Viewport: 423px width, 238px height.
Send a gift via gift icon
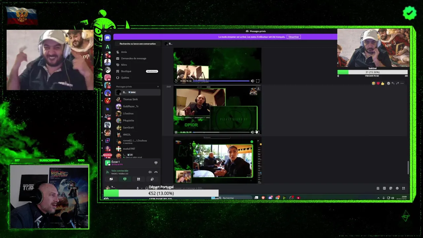[x=378, y=188]
